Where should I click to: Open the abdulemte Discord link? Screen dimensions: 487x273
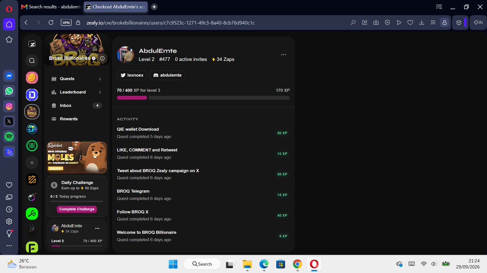click(168, 75)
